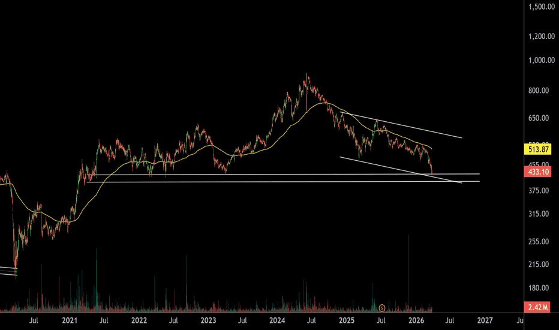
Task: Click the orange S split marker icon
Action: click(x=382, y=308)
